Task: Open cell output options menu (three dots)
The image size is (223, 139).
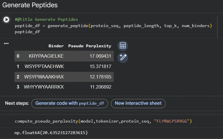Action: [x=6, y=44]
